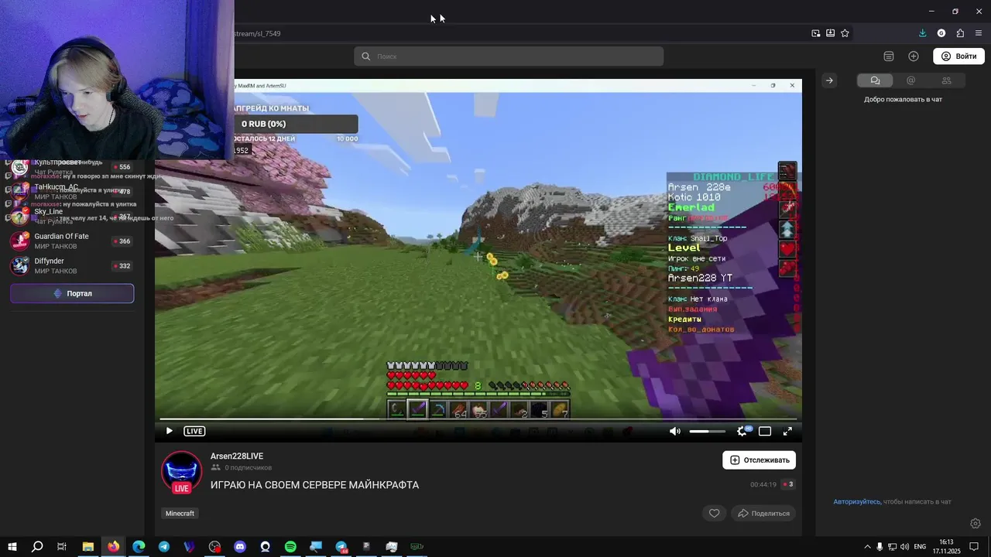Open the Minecraft category tag

pyautogui.click(x=180, y=513)
